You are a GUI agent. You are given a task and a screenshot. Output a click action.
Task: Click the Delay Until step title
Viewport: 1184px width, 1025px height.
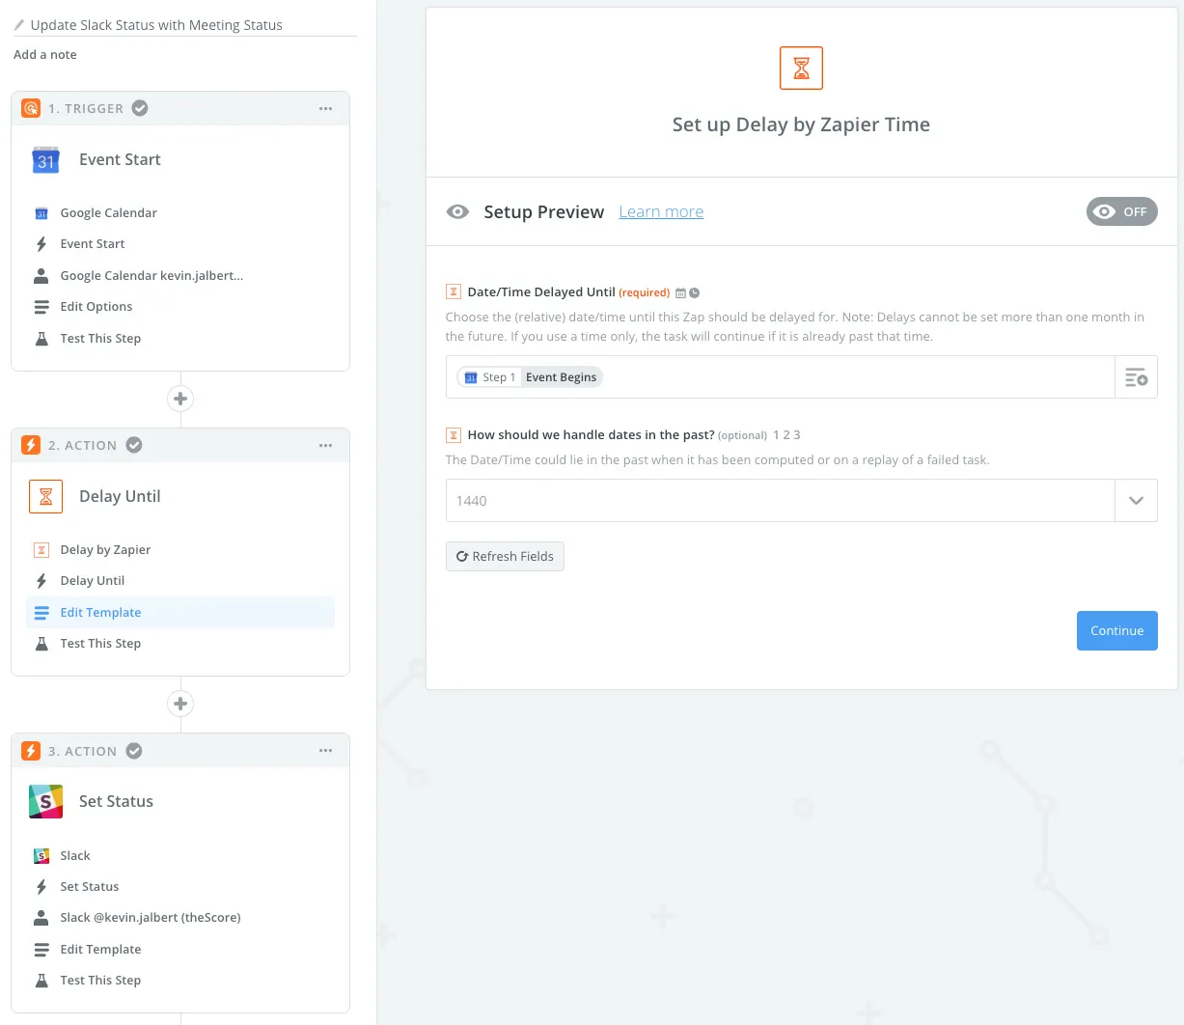click(x=120, y=496)
